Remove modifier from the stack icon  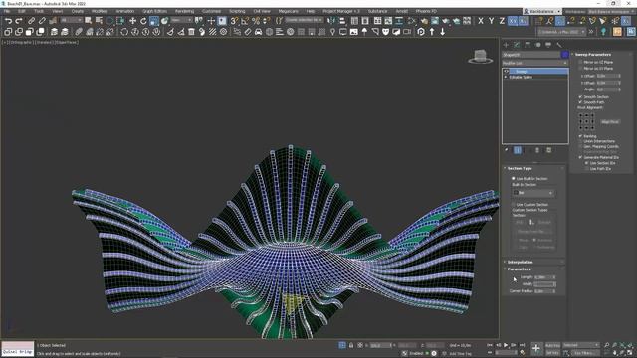pos(537,150)
